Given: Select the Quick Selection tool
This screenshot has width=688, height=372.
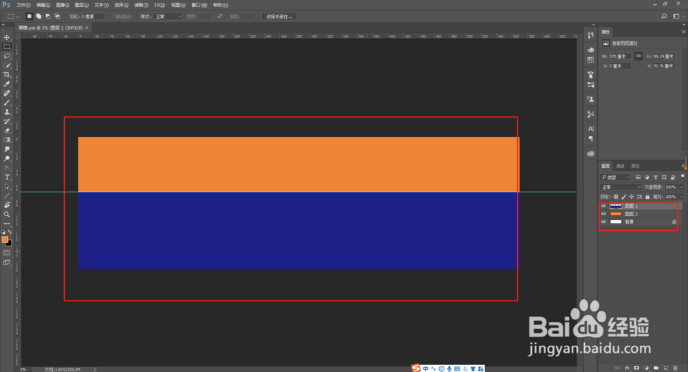Looking at the screenshot, I should point(7,65).
